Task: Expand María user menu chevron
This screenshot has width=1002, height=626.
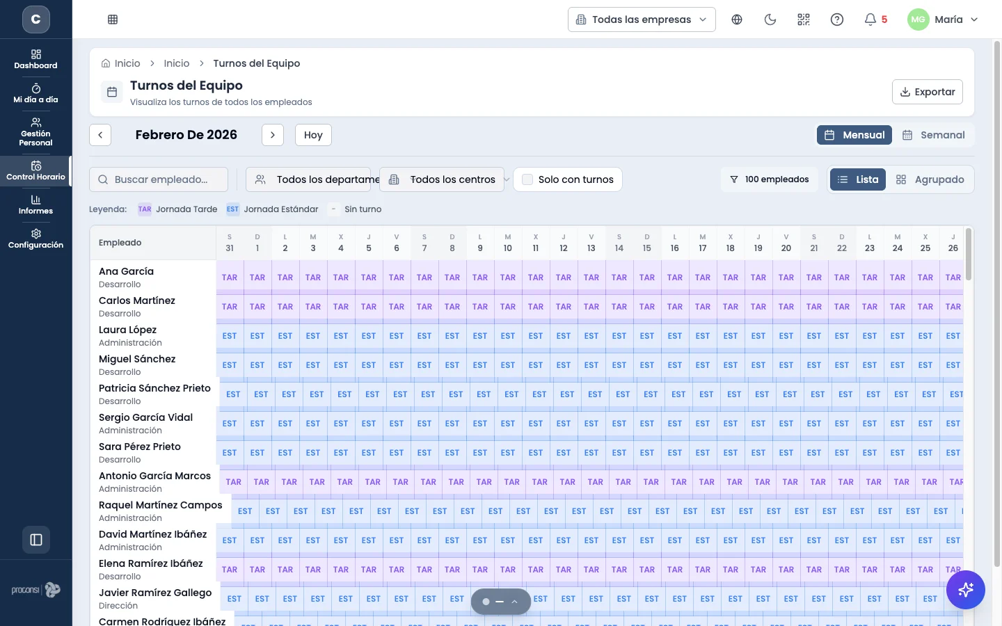Action: click(974, 19)
